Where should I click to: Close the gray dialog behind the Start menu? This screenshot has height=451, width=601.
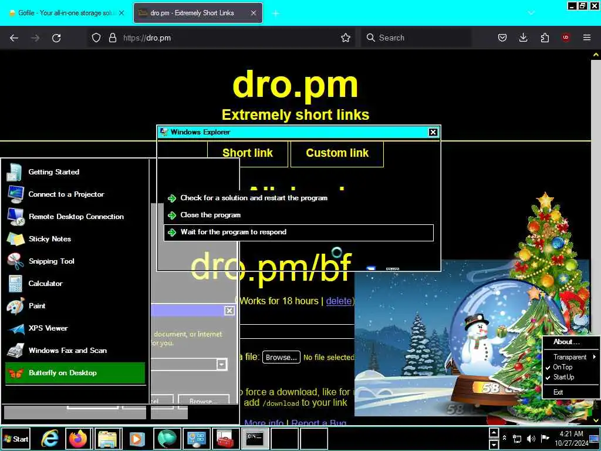(x=229, y=311)
